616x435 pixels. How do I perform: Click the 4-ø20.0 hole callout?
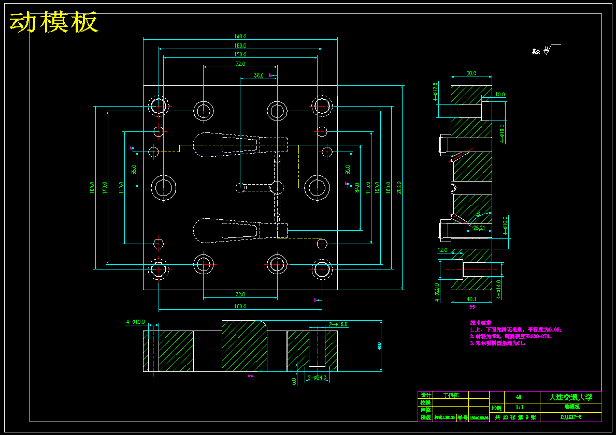(436, 293)
